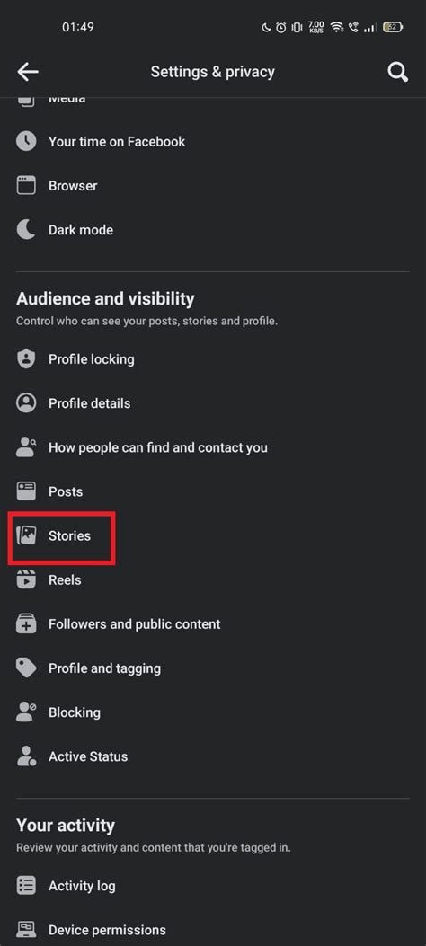Open the search magnifier icon

397,73
